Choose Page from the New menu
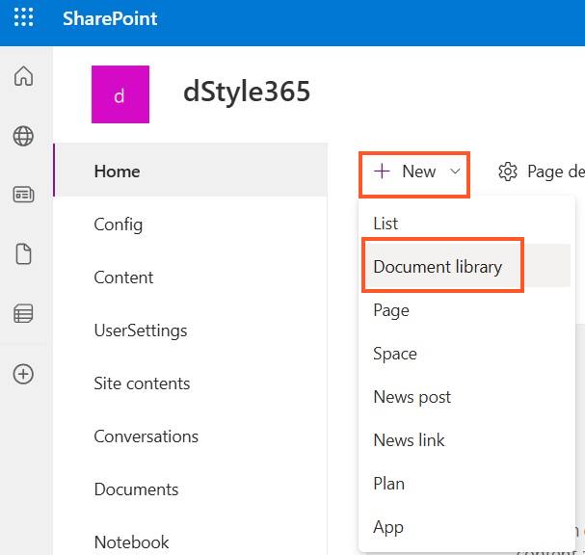Image resolution: width=585 pixels, height=555 pixels. pos(465,310)
